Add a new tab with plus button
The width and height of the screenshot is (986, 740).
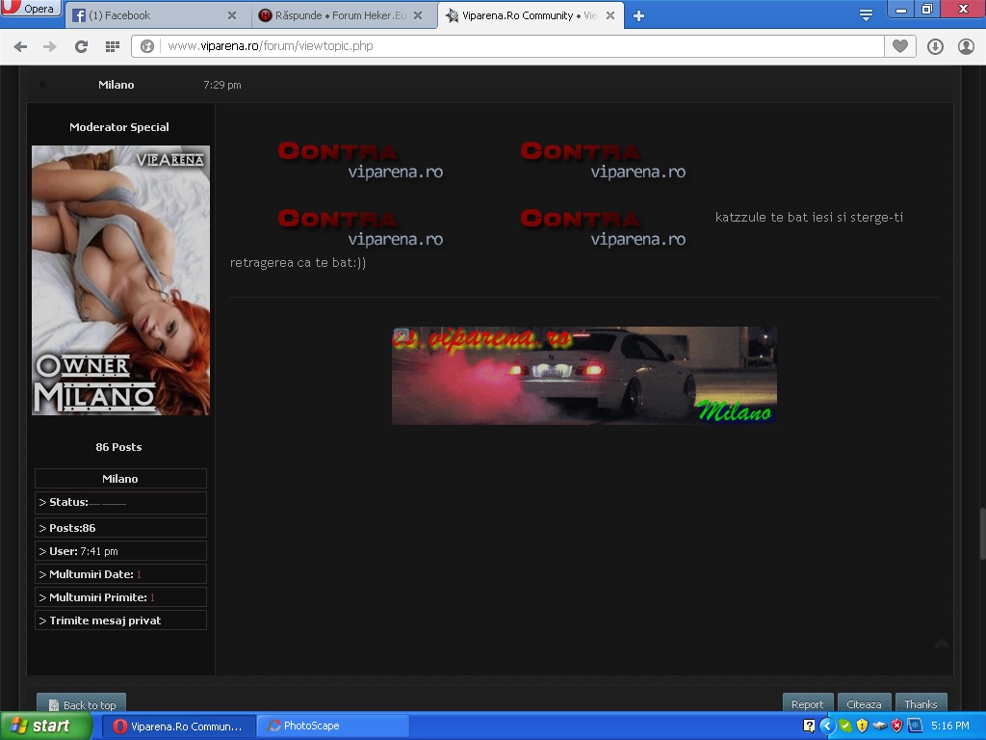(638, 15)
